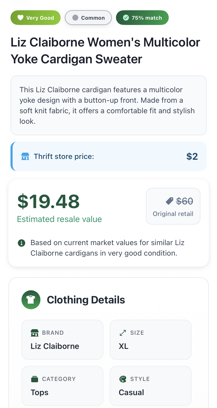Click the price tag icon near $60
The width and height of the screenshot is (217, 408).
(x=170, y=201)
